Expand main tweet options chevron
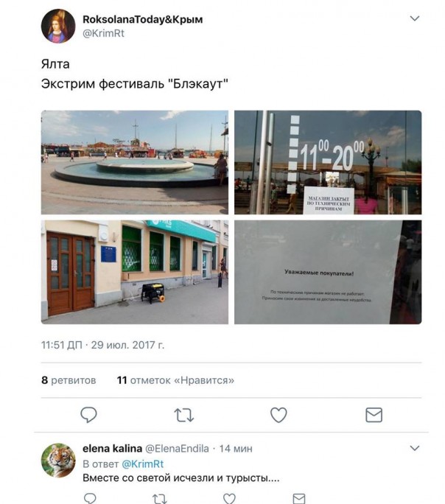The height and width of the screenshot is (504, 445). [x=415, y=18]
